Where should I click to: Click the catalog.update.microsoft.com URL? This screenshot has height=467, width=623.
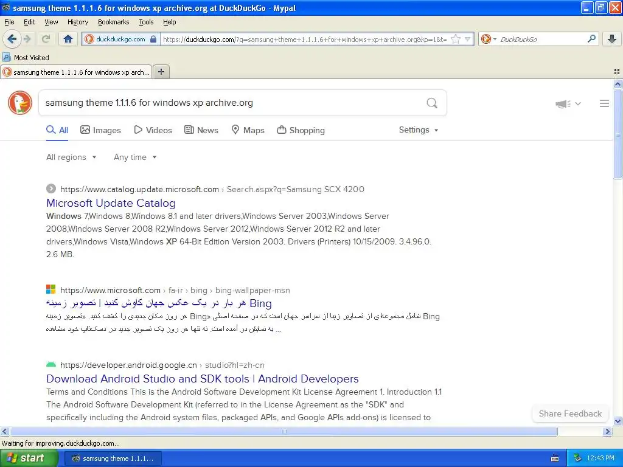[139, 190]
